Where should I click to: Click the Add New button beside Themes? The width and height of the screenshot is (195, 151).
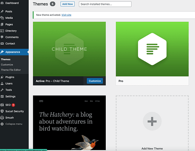67,4
